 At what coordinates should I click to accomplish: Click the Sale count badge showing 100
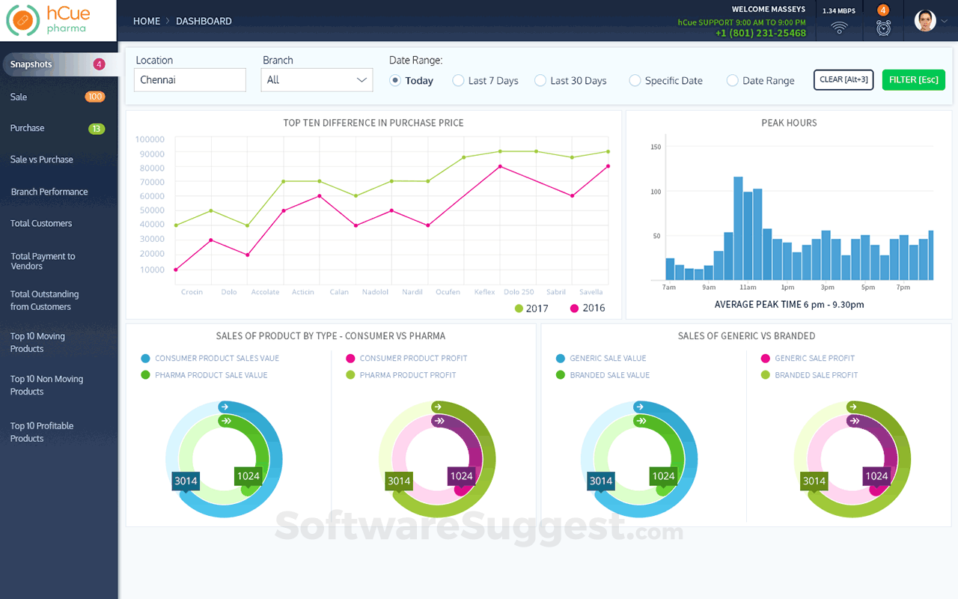click(x=97, y=97)
